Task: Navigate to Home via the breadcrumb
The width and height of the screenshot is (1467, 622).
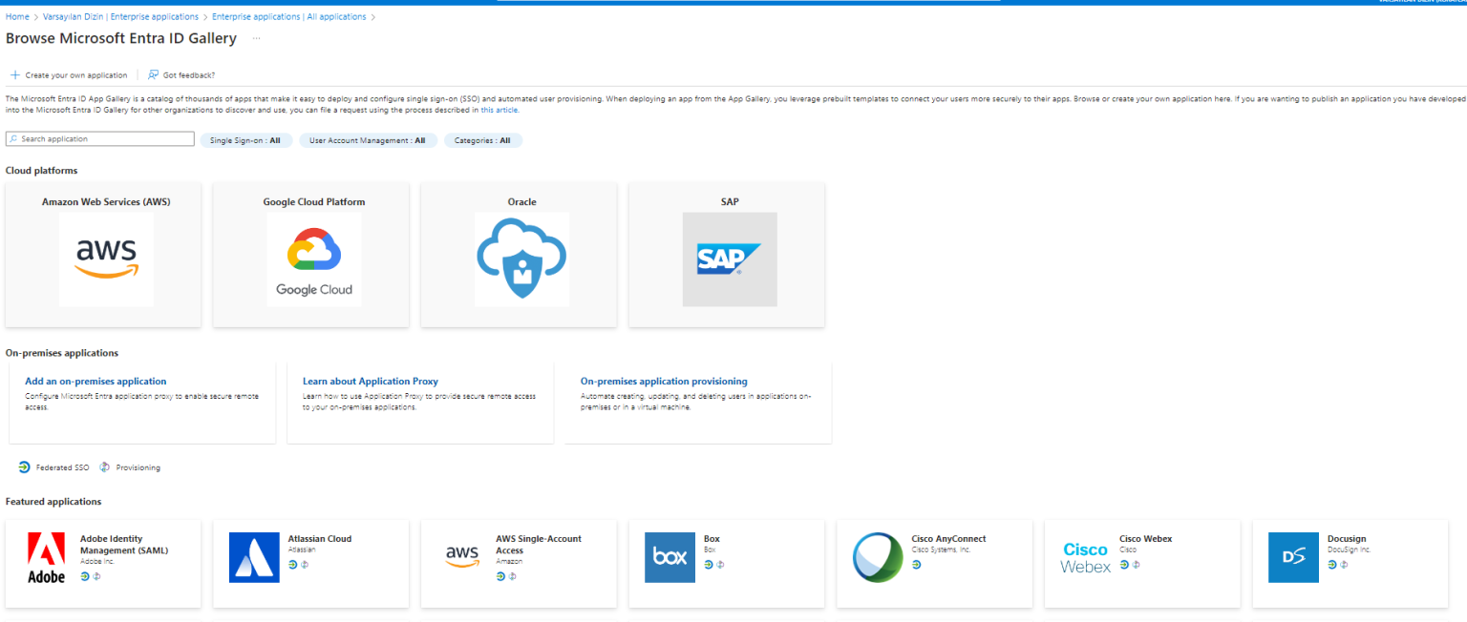Action: (16, 16)
